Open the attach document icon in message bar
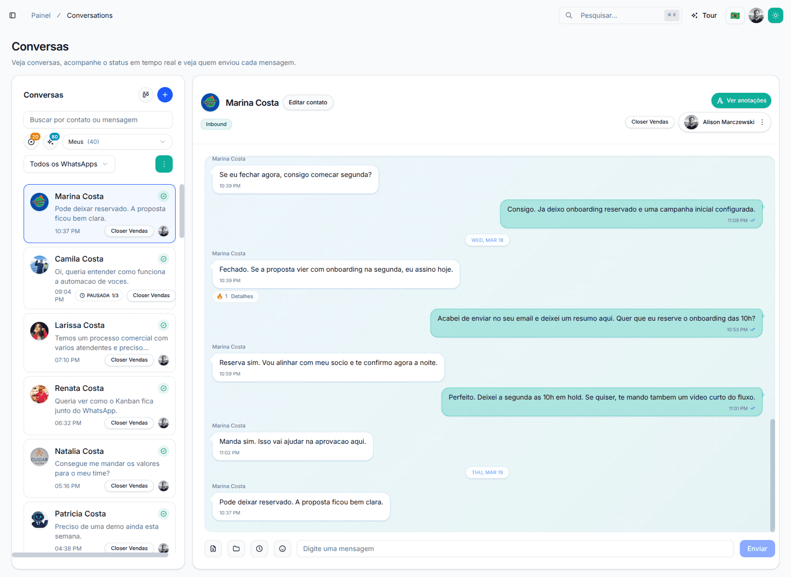The width and height of the screenshot is (791, 577). click(x=213, y=548)
